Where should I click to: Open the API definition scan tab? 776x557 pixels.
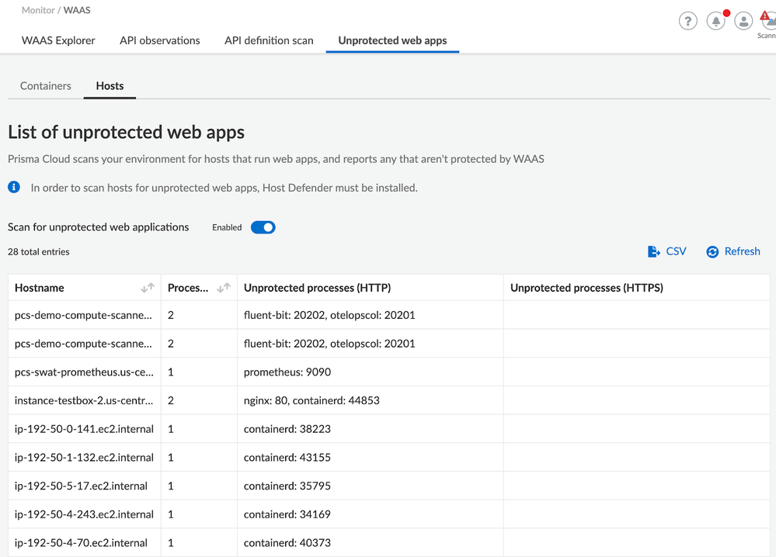[269, 40]
